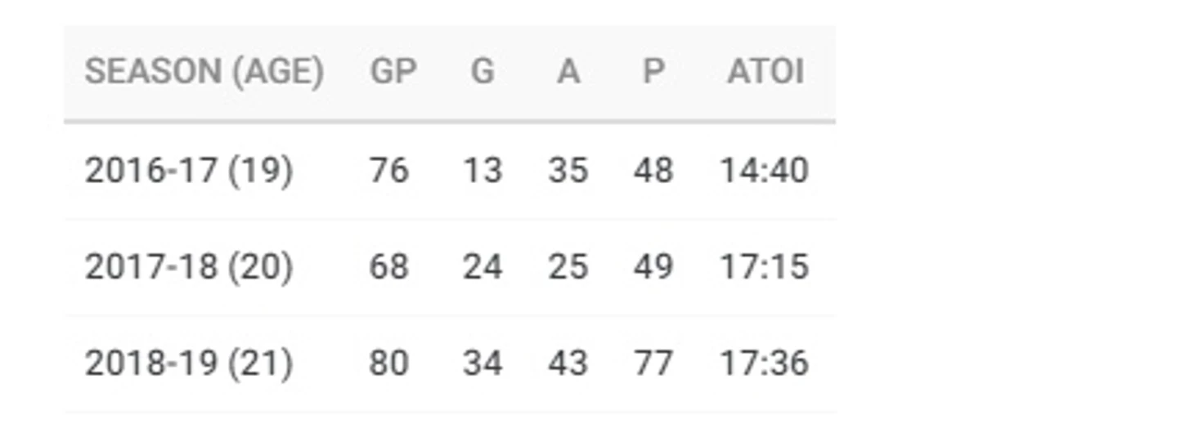
Task: Click the G column header
Action: tap(483, 72)
